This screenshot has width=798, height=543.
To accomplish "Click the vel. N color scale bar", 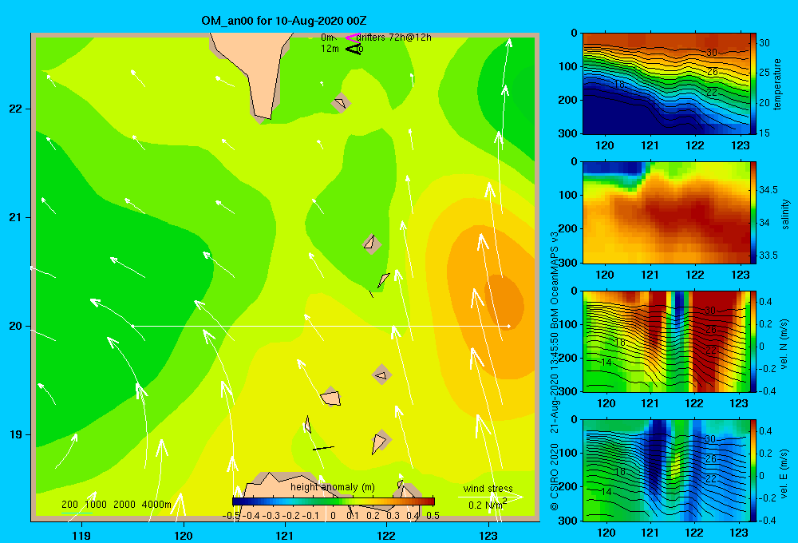I will click(753, 341).
